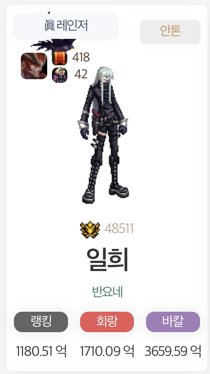This screenshot has height=374, width=210.
Task: Click the red banner buff icon
Action: click(60, 58)
